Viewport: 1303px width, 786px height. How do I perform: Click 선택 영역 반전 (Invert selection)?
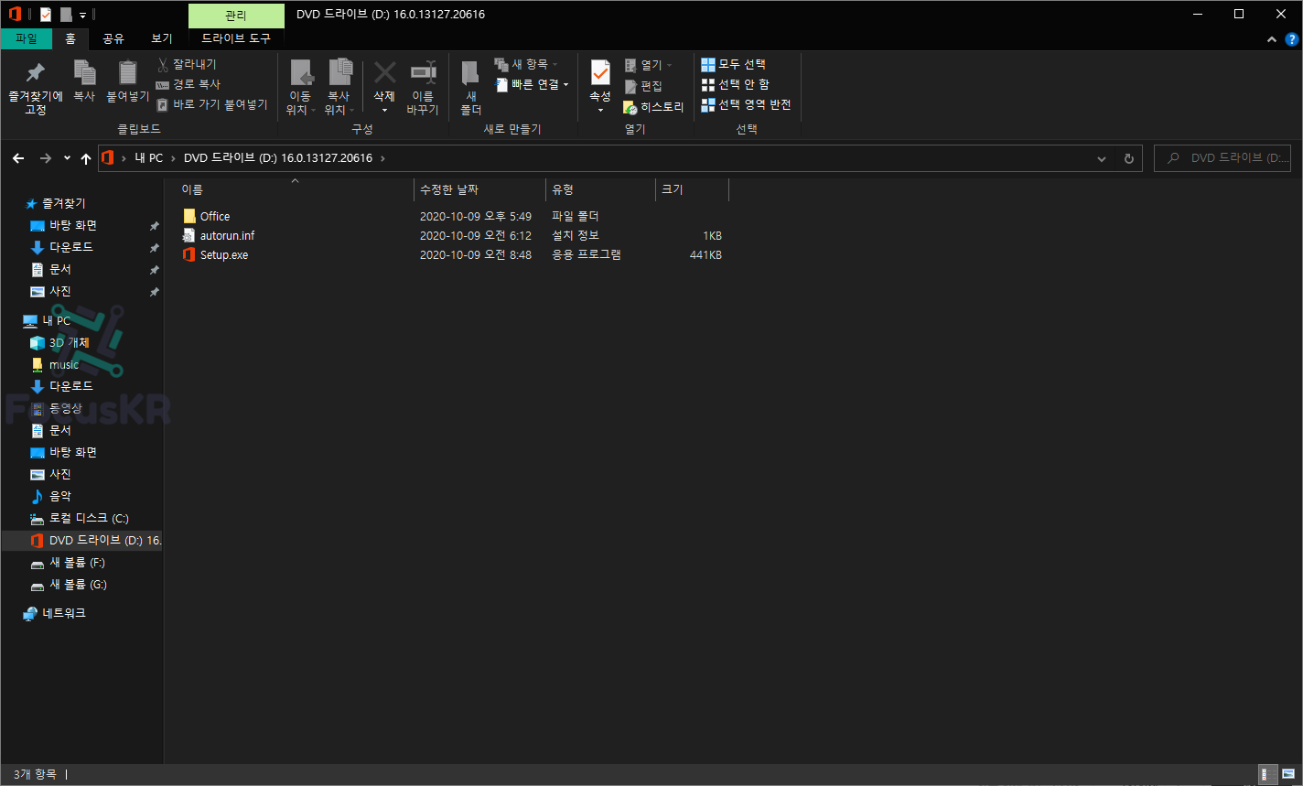coord(746,104)
